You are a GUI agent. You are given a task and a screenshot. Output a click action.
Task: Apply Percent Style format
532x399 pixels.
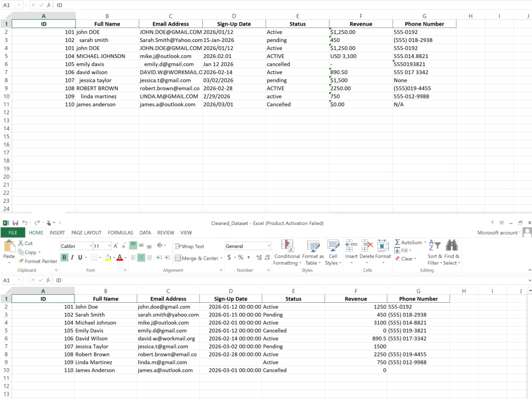coord(240,257)
